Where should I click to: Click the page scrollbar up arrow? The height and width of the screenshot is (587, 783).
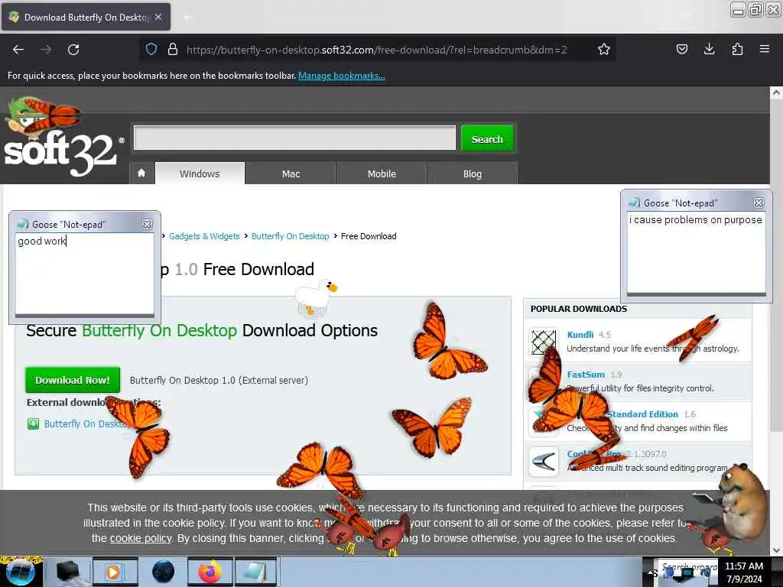tap(776, 92)
